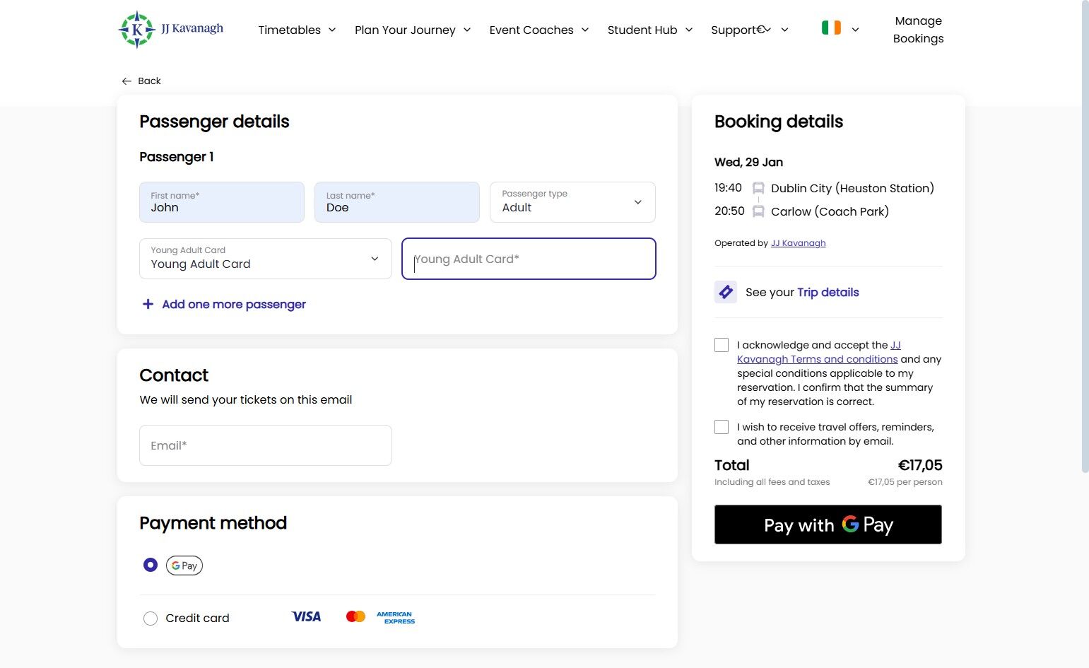This screenshot has height=668, width=1089.
Task: Click the Irish flag language icon
Action: click(x=831, y=28)
